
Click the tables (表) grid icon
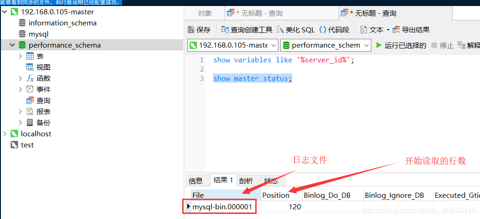(x=30, y=56)
